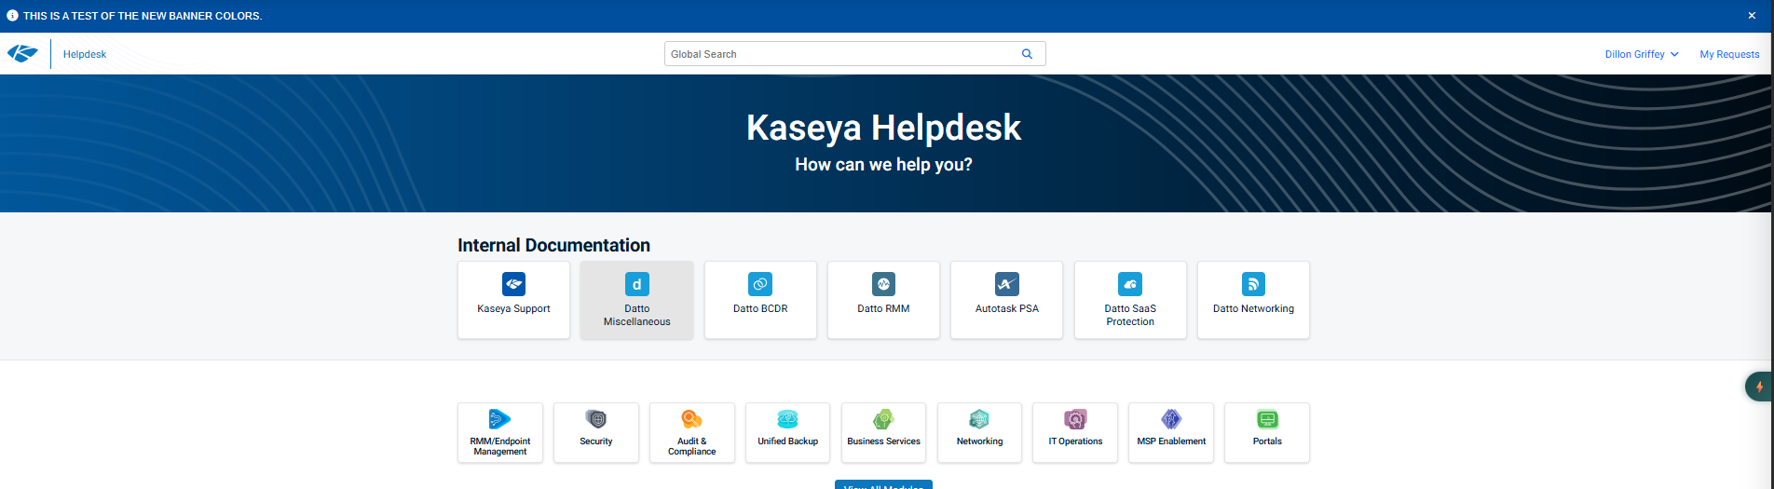Select the Datto RMM tile
This screenshot has height=489, width=1774.
tap(883, 299)
